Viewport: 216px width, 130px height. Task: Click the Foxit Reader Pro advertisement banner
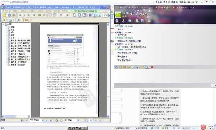(x=85, y=11)
